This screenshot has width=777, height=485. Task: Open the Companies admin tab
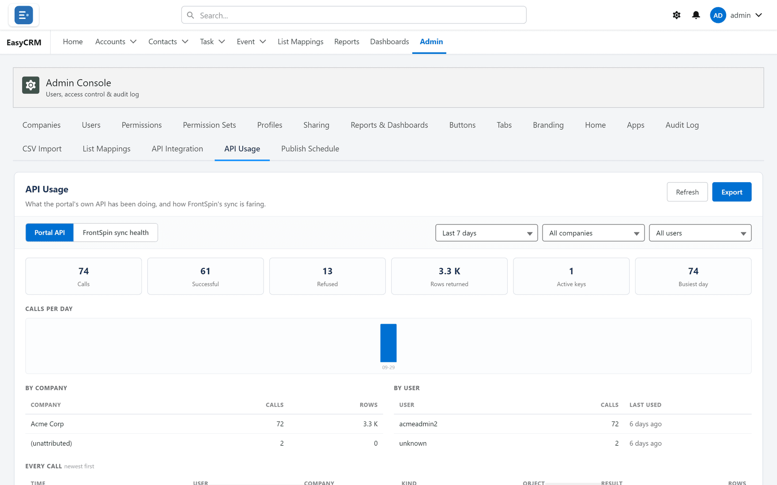point(41,125)
